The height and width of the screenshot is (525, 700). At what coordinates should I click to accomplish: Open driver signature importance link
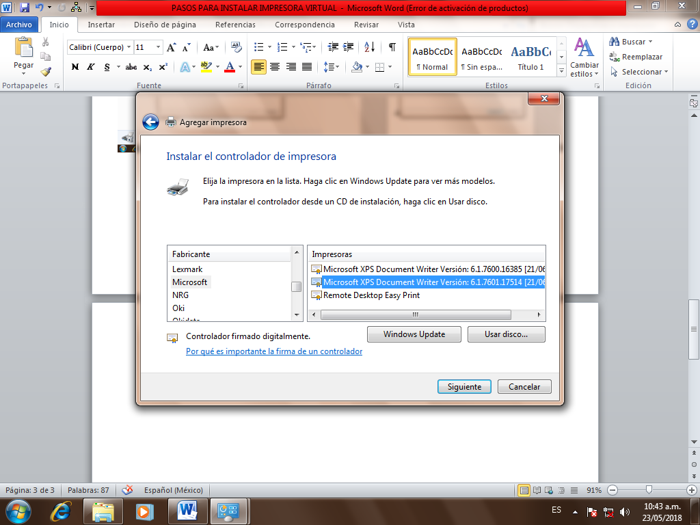tap(274, 351)
